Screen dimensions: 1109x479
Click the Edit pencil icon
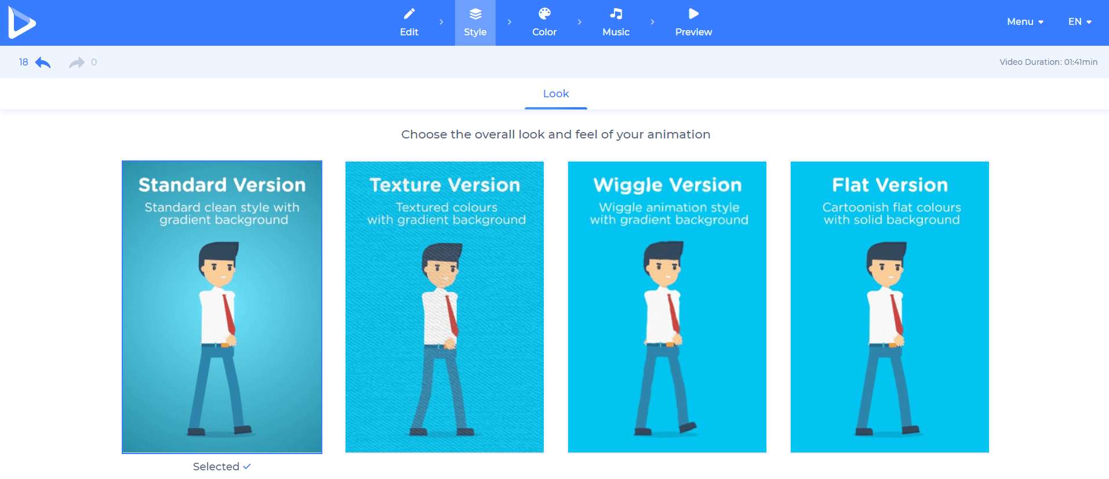click(409, 14)
